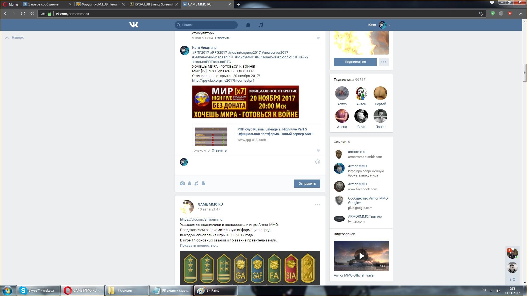
Task: Open the emoji smiley picker
Action: [x=318, y=162]
